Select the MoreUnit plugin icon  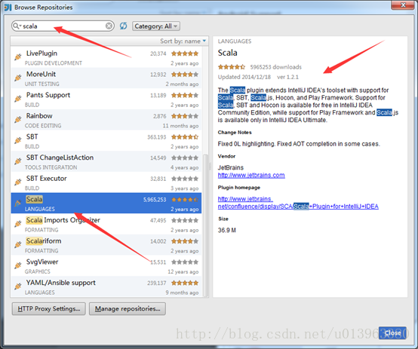click(18, 78)
